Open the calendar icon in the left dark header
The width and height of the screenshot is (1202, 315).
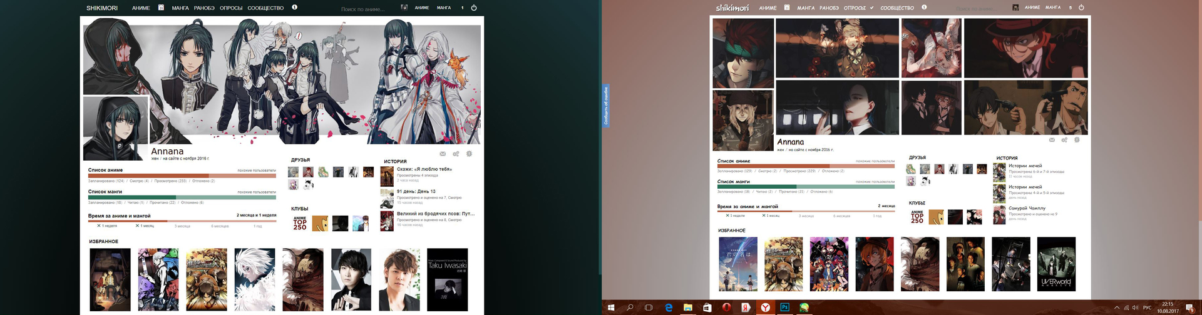[x=161, y=7]
